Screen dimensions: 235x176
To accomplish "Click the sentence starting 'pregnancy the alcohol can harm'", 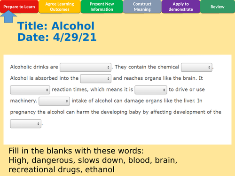I will coord(116,112).
